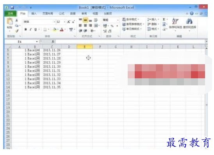Click the phonetic guide 文 icon
The height and width of the screenshot is (155, 214).
[x=71, y=29]
